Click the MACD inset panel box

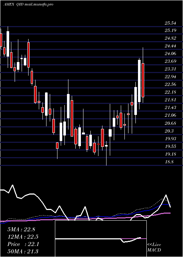[x=101, y=239]
